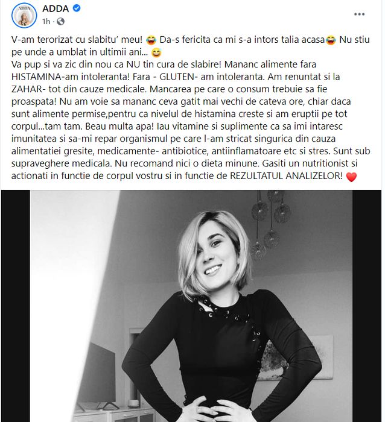The height and width of the screenshot is (422, 385).
Task: Open the black-and-white post photo
Action: tap(191, 306)
